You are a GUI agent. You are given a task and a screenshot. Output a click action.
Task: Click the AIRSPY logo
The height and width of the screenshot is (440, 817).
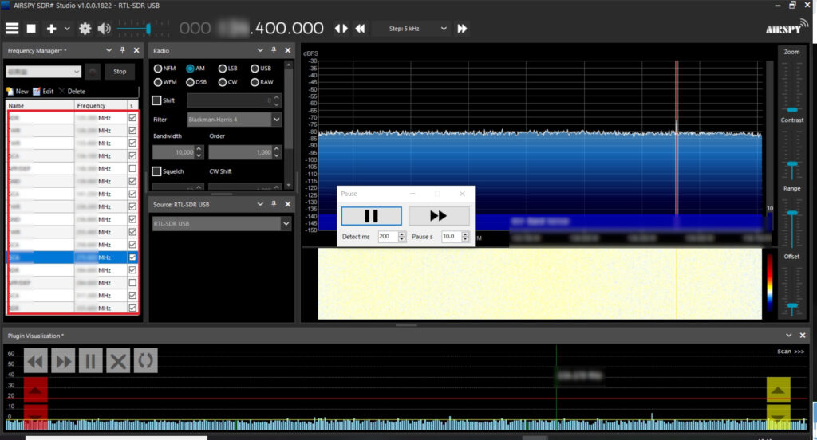click(x=786, y=28)
